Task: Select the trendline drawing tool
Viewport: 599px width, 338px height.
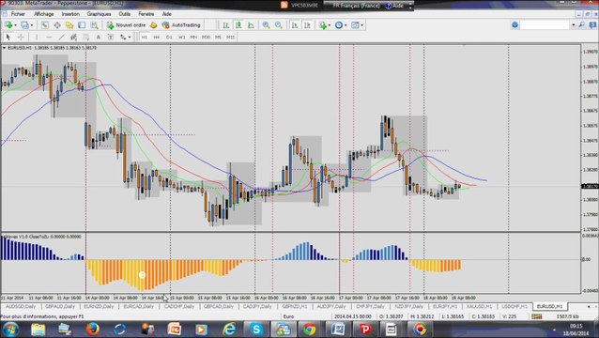Action: (x=61, y=37)
